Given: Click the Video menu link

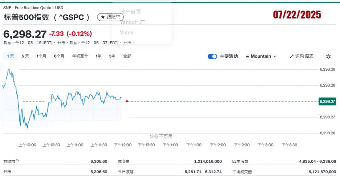Looking at the screenshot, I should click(x=126, y=33).
